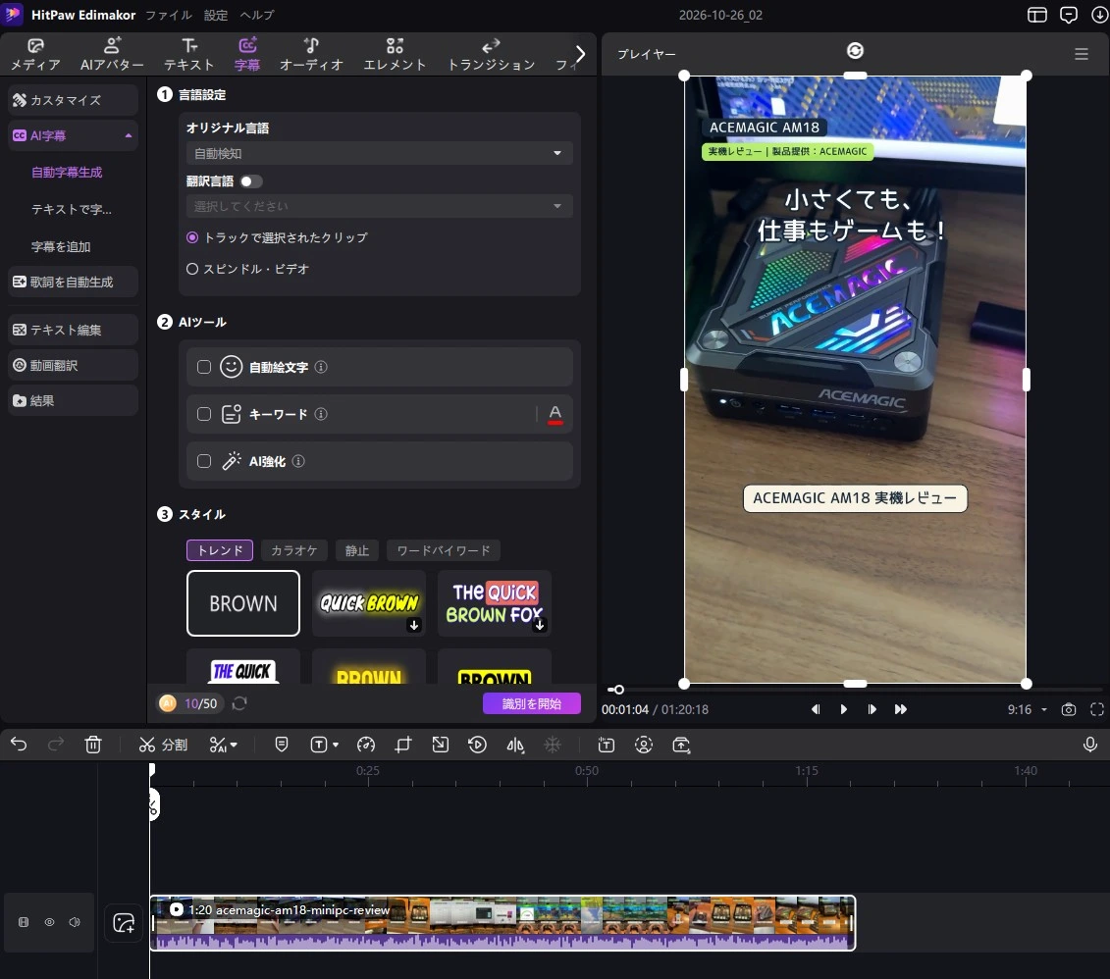Image resolution: width=1110 pixels, height=979 pixels.
Task: Turn on the 翻訳言語 switch
Action: click(250, 181)
